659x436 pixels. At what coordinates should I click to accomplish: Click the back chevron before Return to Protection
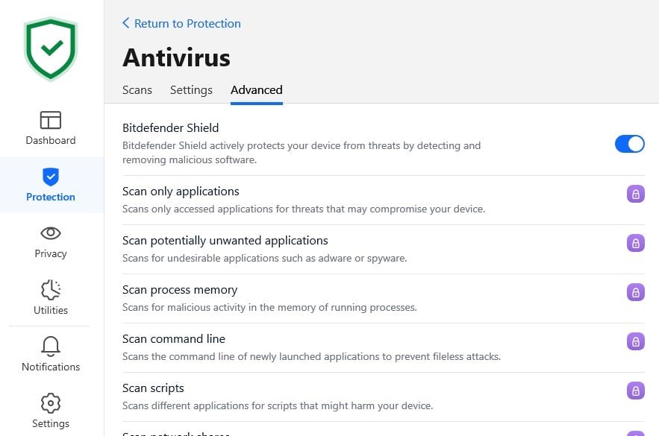point(125,23)
